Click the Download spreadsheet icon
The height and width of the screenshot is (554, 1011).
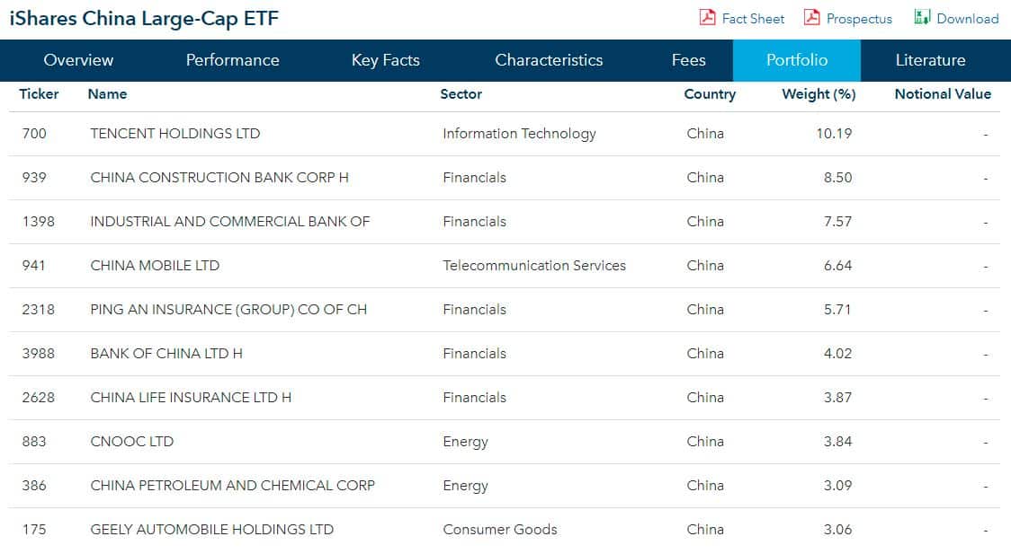pos(922,17)
